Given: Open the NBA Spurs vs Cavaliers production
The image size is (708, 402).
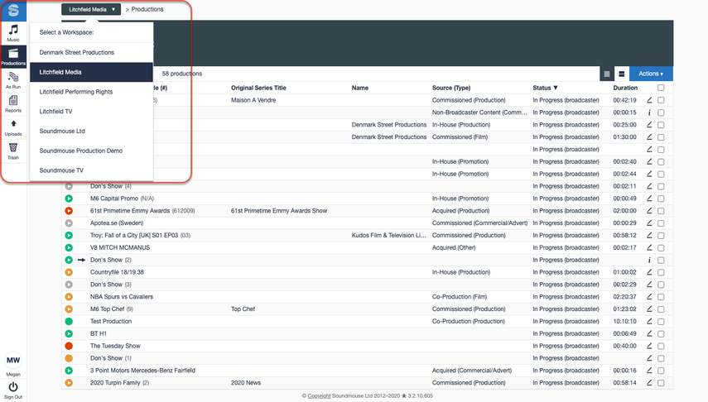Looking at the screenshot, I should point(122,297).
